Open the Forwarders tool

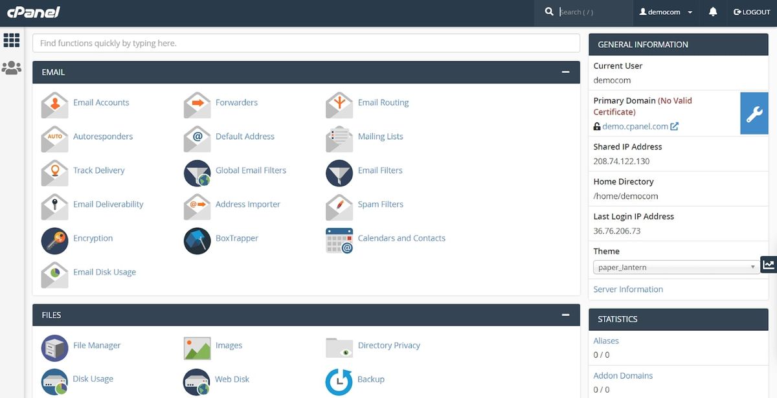click(x=236, y=102)
